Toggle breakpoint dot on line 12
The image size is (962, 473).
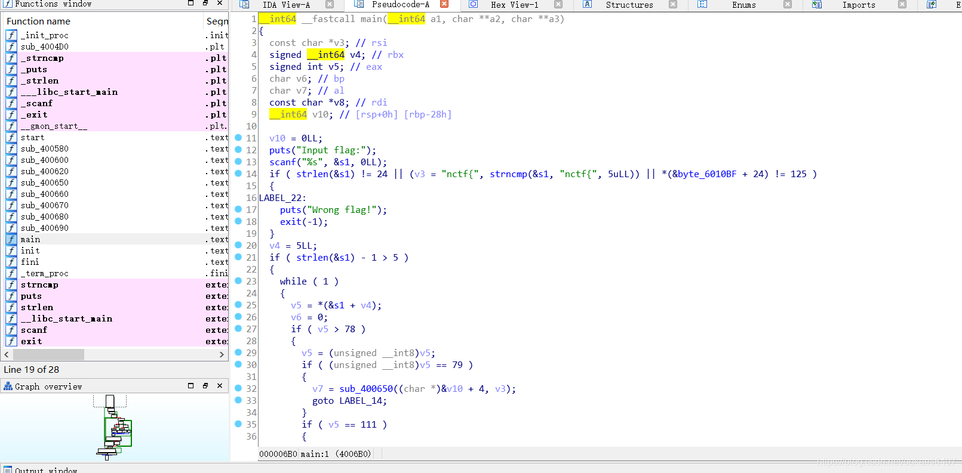238,150
